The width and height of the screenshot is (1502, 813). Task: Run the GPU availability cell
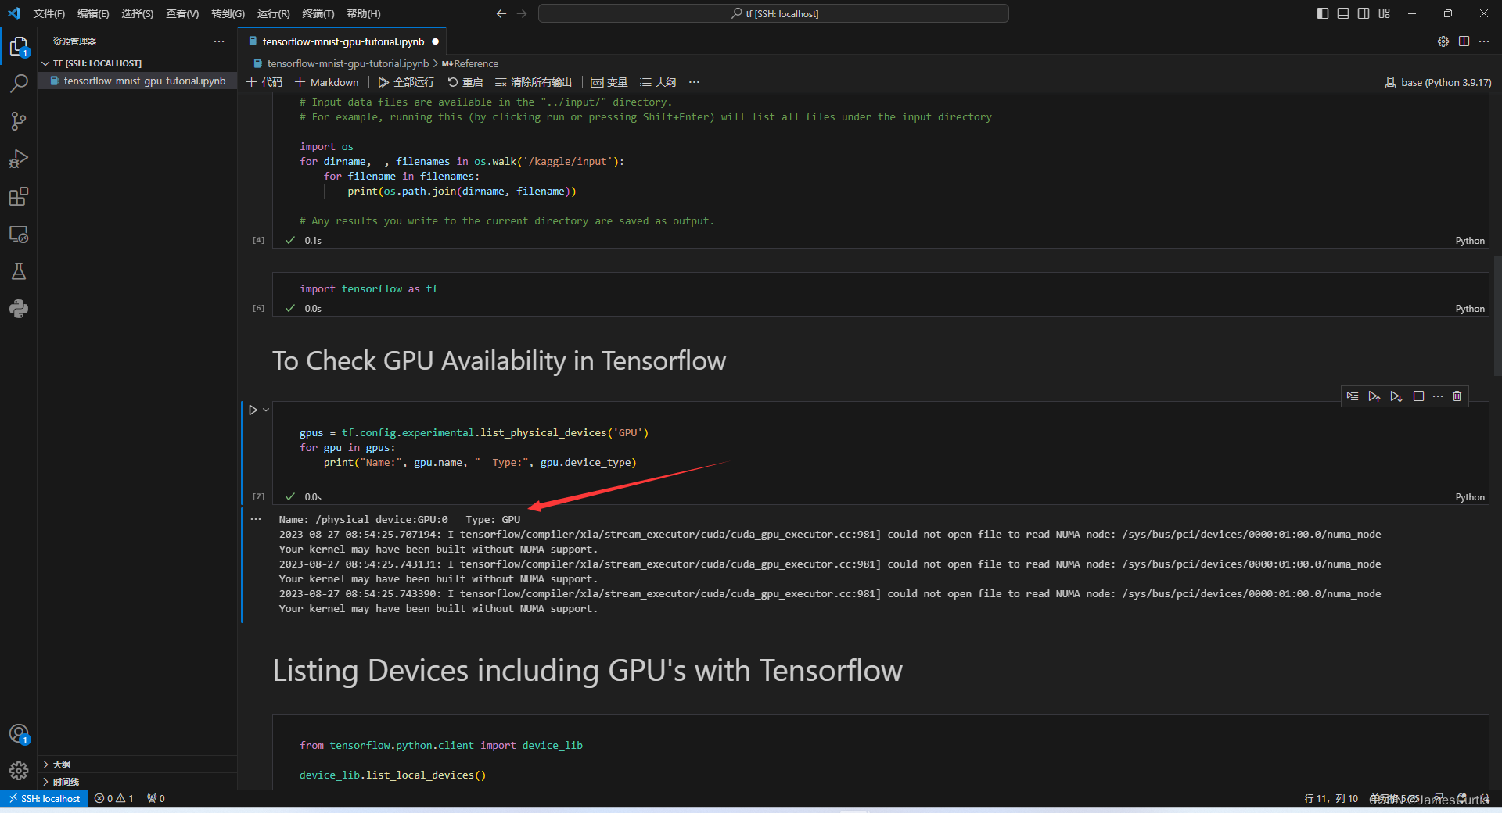point(253,410)
